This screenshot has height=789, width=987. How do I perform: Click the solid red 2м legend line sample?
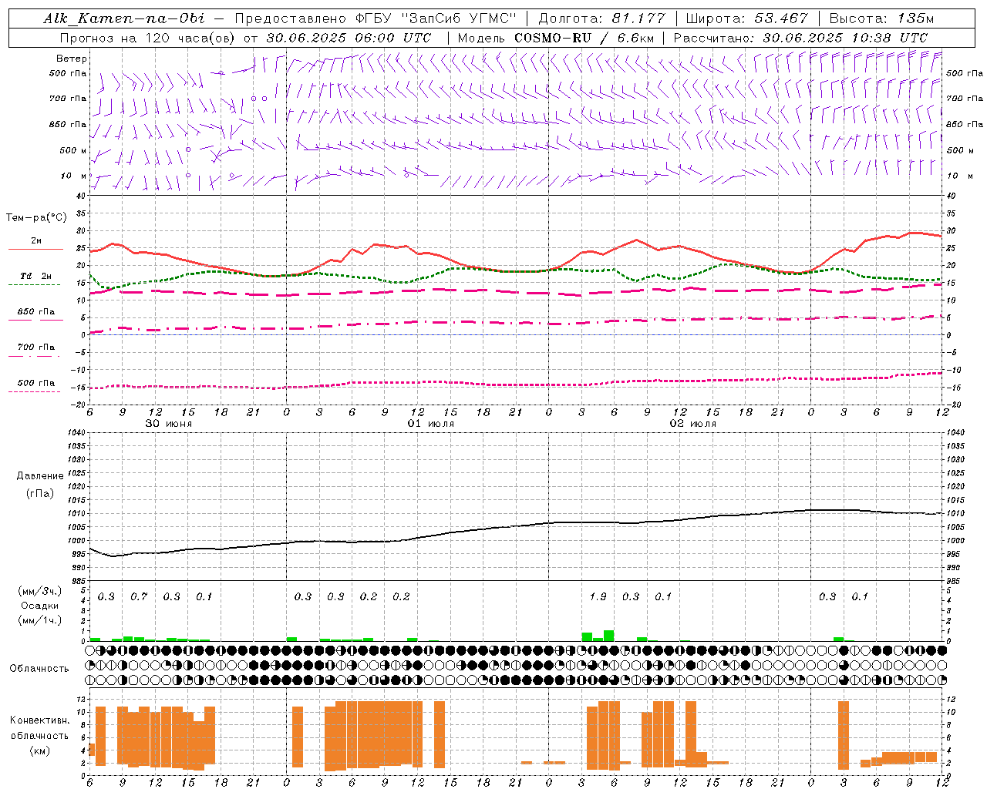[35, 250]
